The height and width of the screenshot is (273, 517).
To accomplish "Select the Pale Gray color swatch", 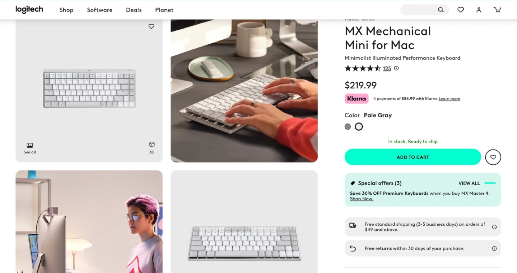I will click(x=359, y=126).
